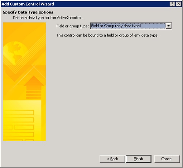183x168 pixels.
Task: Click the 'Define a data type for the ActiveX control' text
Action: 48,18
